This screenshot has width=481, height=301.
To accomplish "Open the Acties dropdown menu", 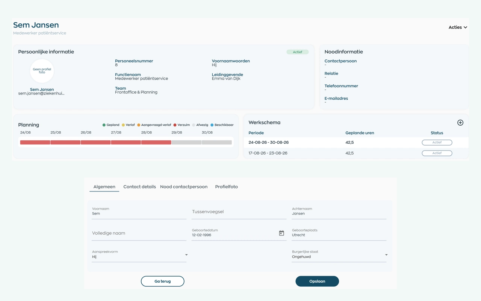I will [x=458, y=27].
